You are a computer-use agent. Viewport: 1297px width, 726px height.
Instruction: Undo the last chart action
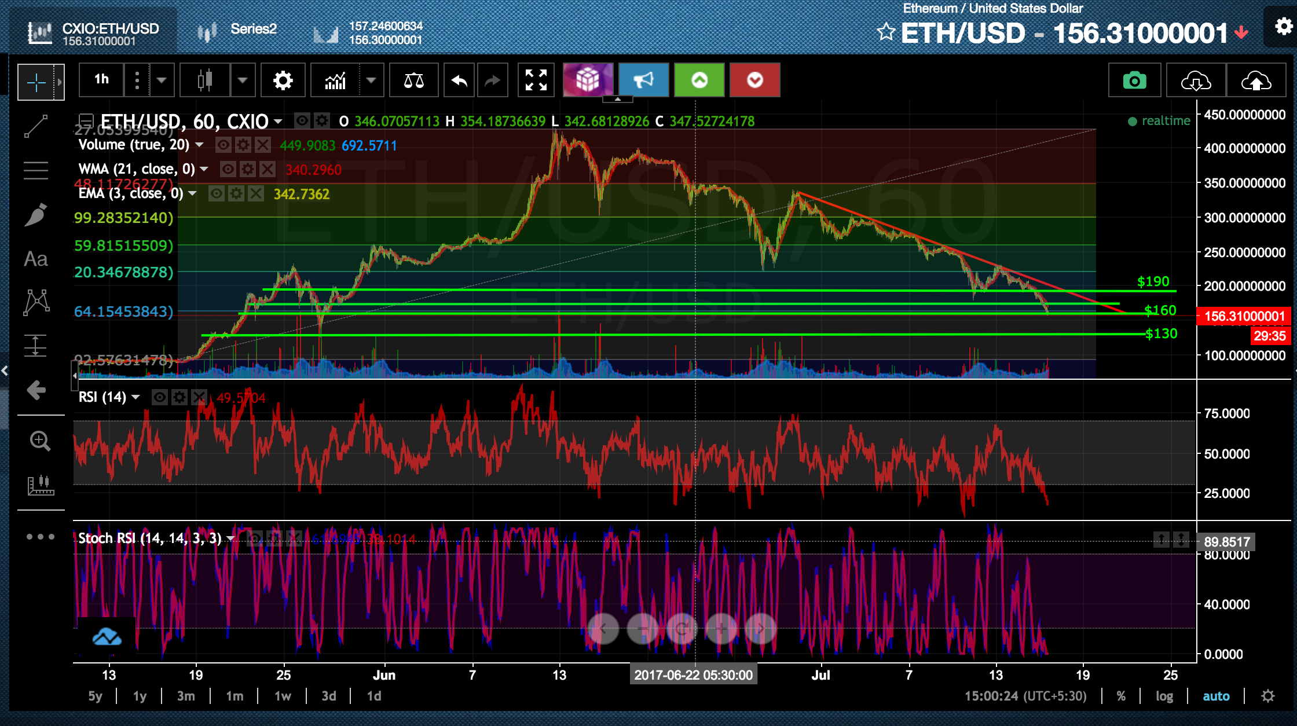pos(459,80)
